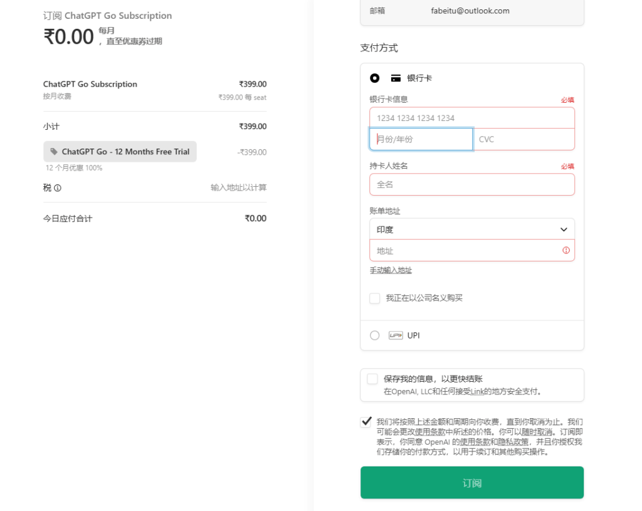The height and width of the screenshot is (511, 642).
Task: Uncheck the recurring charge agreement checkbox
Action: click(366, 422)
